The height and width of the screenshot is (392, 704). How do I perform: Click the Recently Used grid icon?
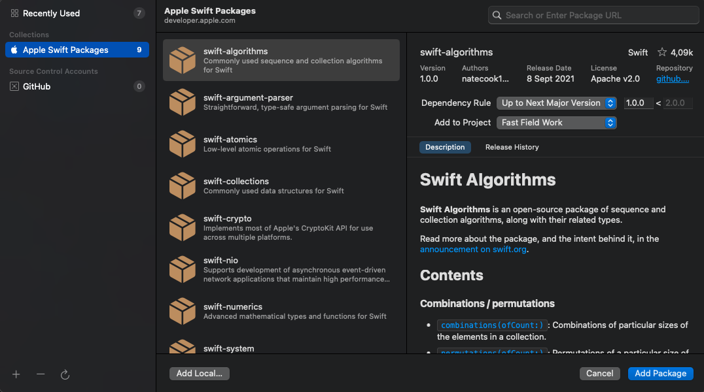(x=14, y=14)
